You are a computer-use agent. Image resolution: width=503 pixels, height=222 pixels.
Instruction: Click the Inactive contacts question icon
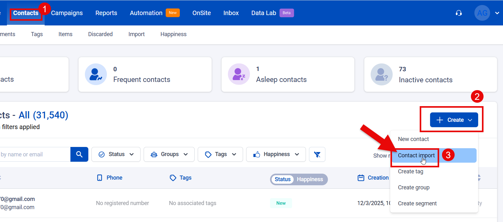(381, 74)
